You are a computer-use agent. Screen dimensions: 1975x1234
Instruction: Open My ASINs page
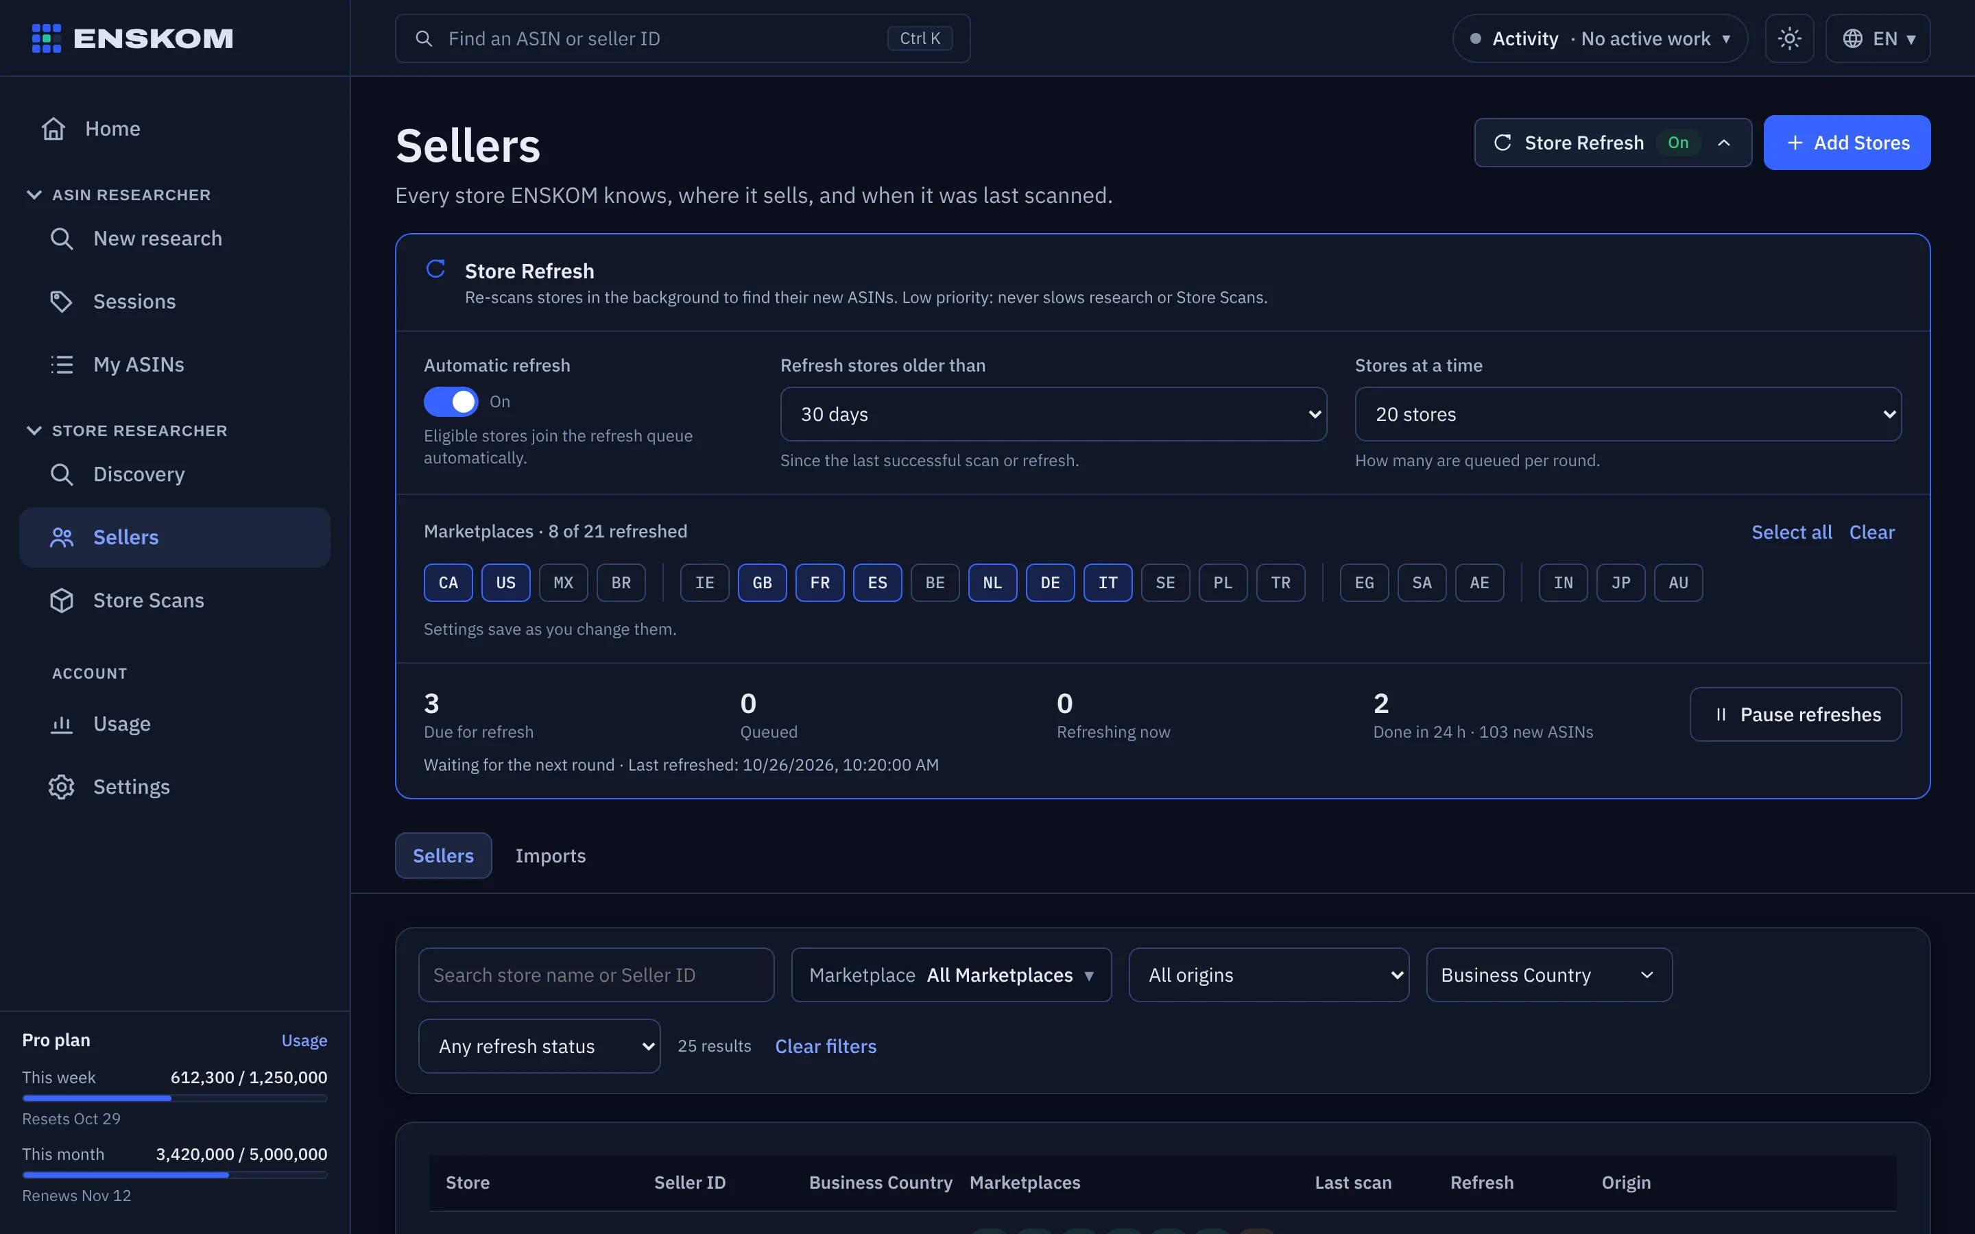(175, 364)
